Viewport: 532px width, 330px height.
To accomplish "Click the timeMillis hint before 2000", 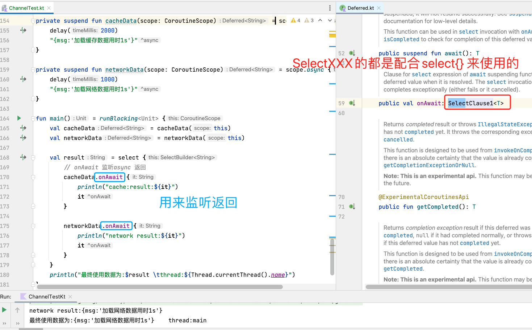I will pos(85,30).
